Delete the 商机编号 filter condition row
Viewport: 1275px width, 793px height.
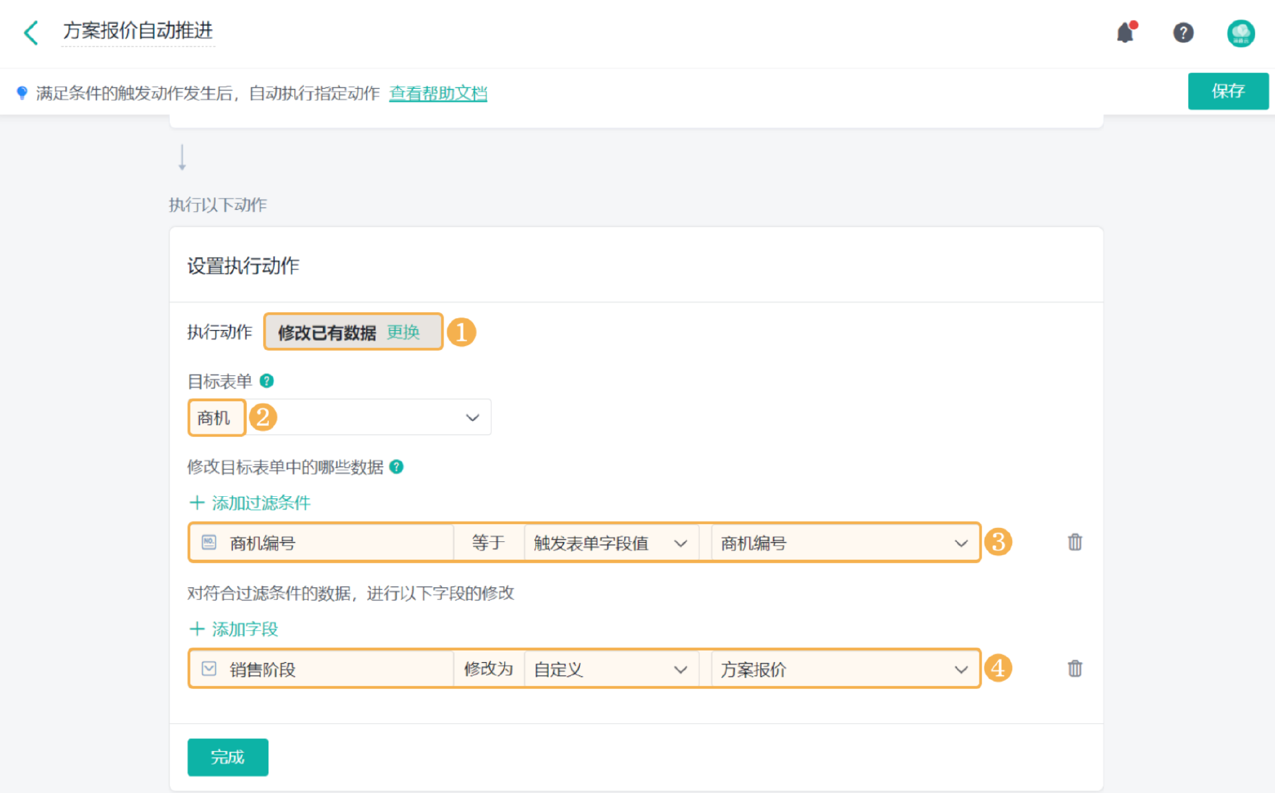[x=1074, y=543]
